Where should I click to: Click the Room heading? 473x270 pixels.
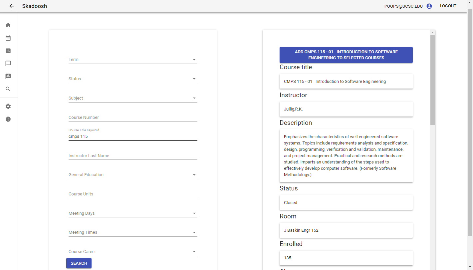[x=288, y=216]
